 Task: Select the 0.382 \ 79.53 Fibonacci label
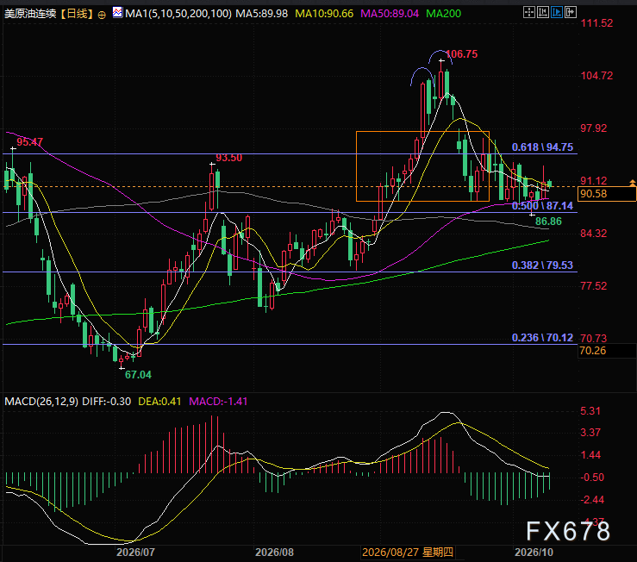pyautogui.click(x=542, y=265)
